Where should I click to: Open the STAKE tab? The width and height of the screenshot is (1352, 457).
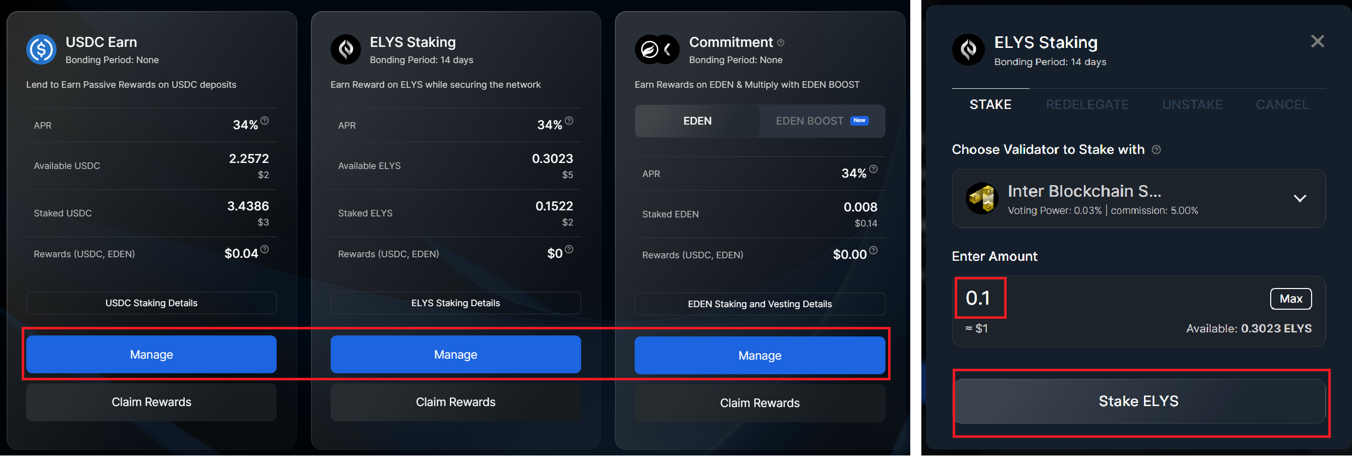tap(991, 105)
